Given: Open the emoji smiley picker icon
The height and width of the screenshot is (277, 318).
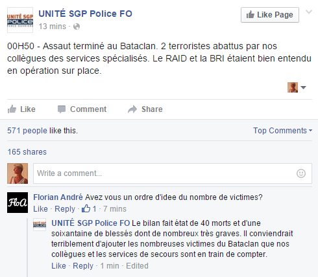Looking at the screenshot, I should click(301, 173).
